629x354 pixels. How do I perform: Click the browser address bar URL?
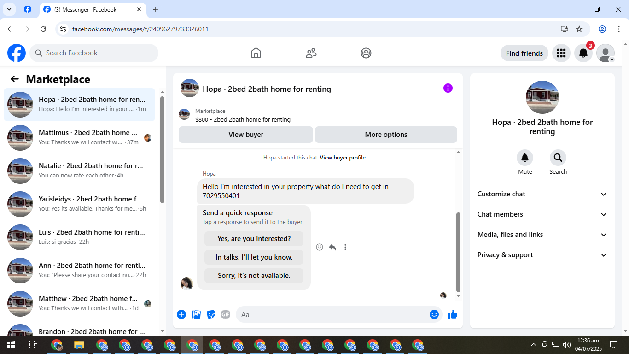pyautogui.click(x=140, y=29)
